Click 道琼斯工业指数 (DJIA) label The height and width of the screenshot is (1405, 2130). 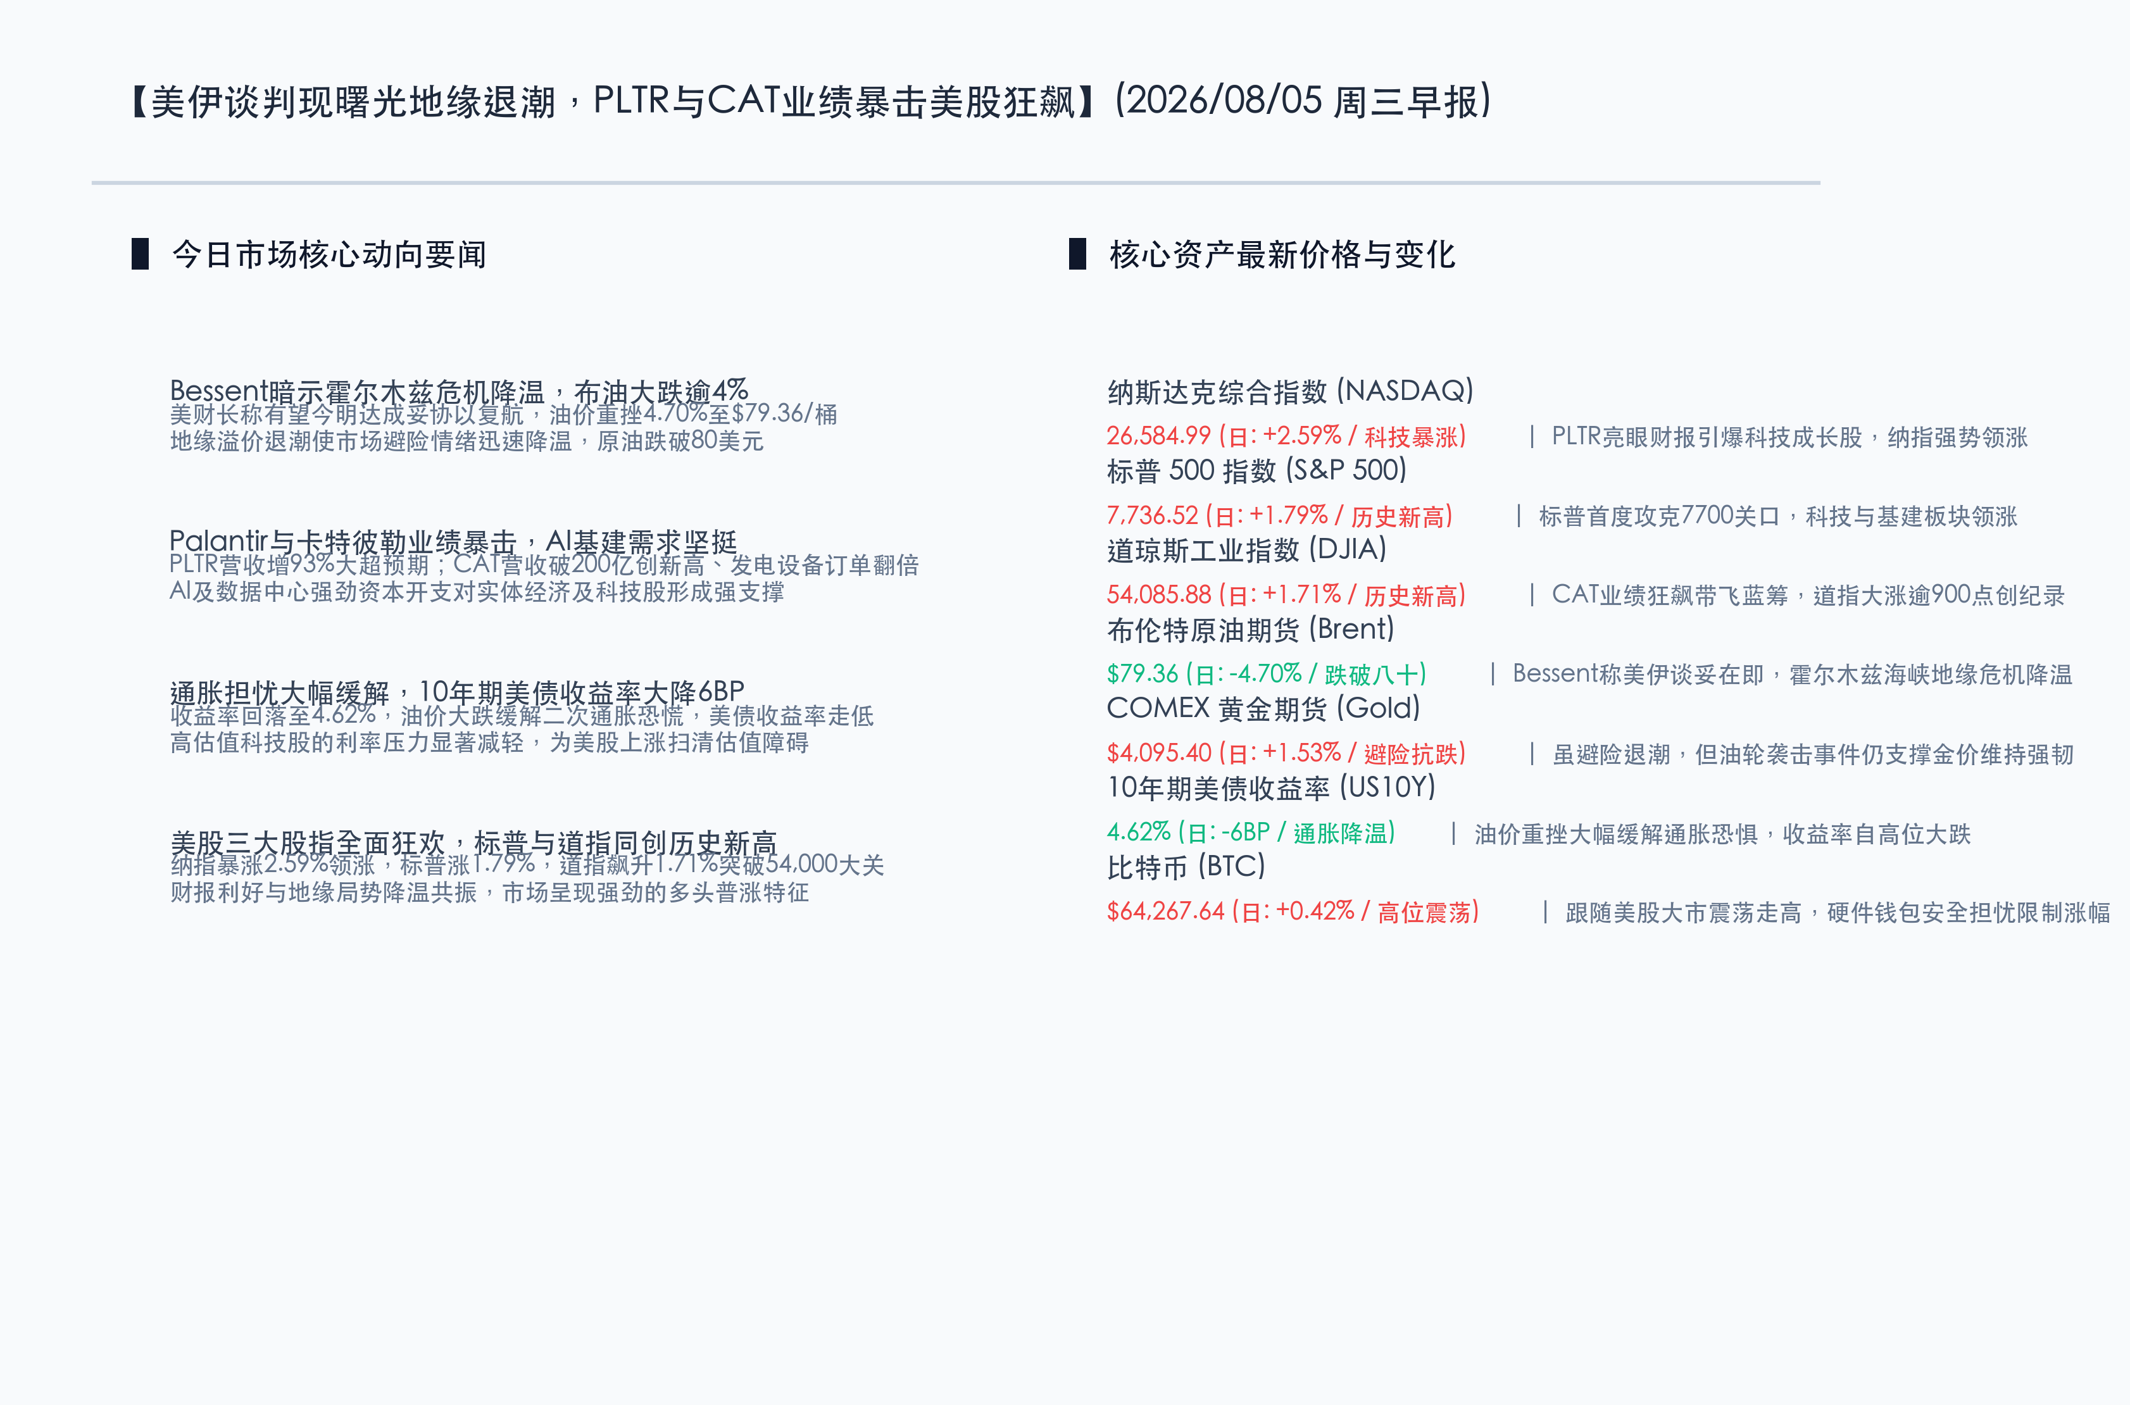tap(1246, 549)
